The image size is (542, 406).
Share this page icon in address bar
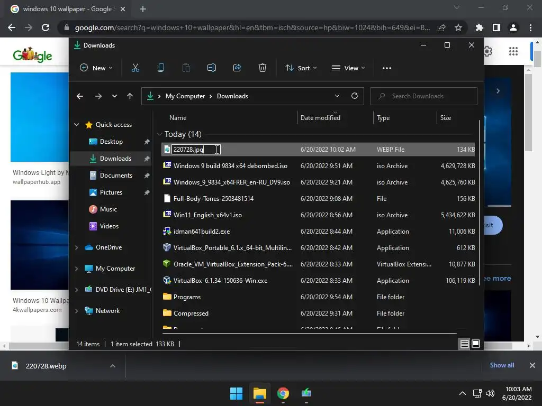[441, 27]
